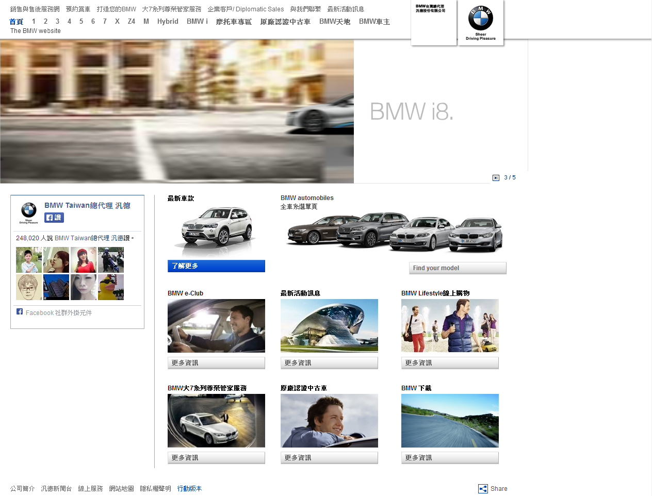Open BMW Lifestyle shopping thumbnail

click(450, 326)
